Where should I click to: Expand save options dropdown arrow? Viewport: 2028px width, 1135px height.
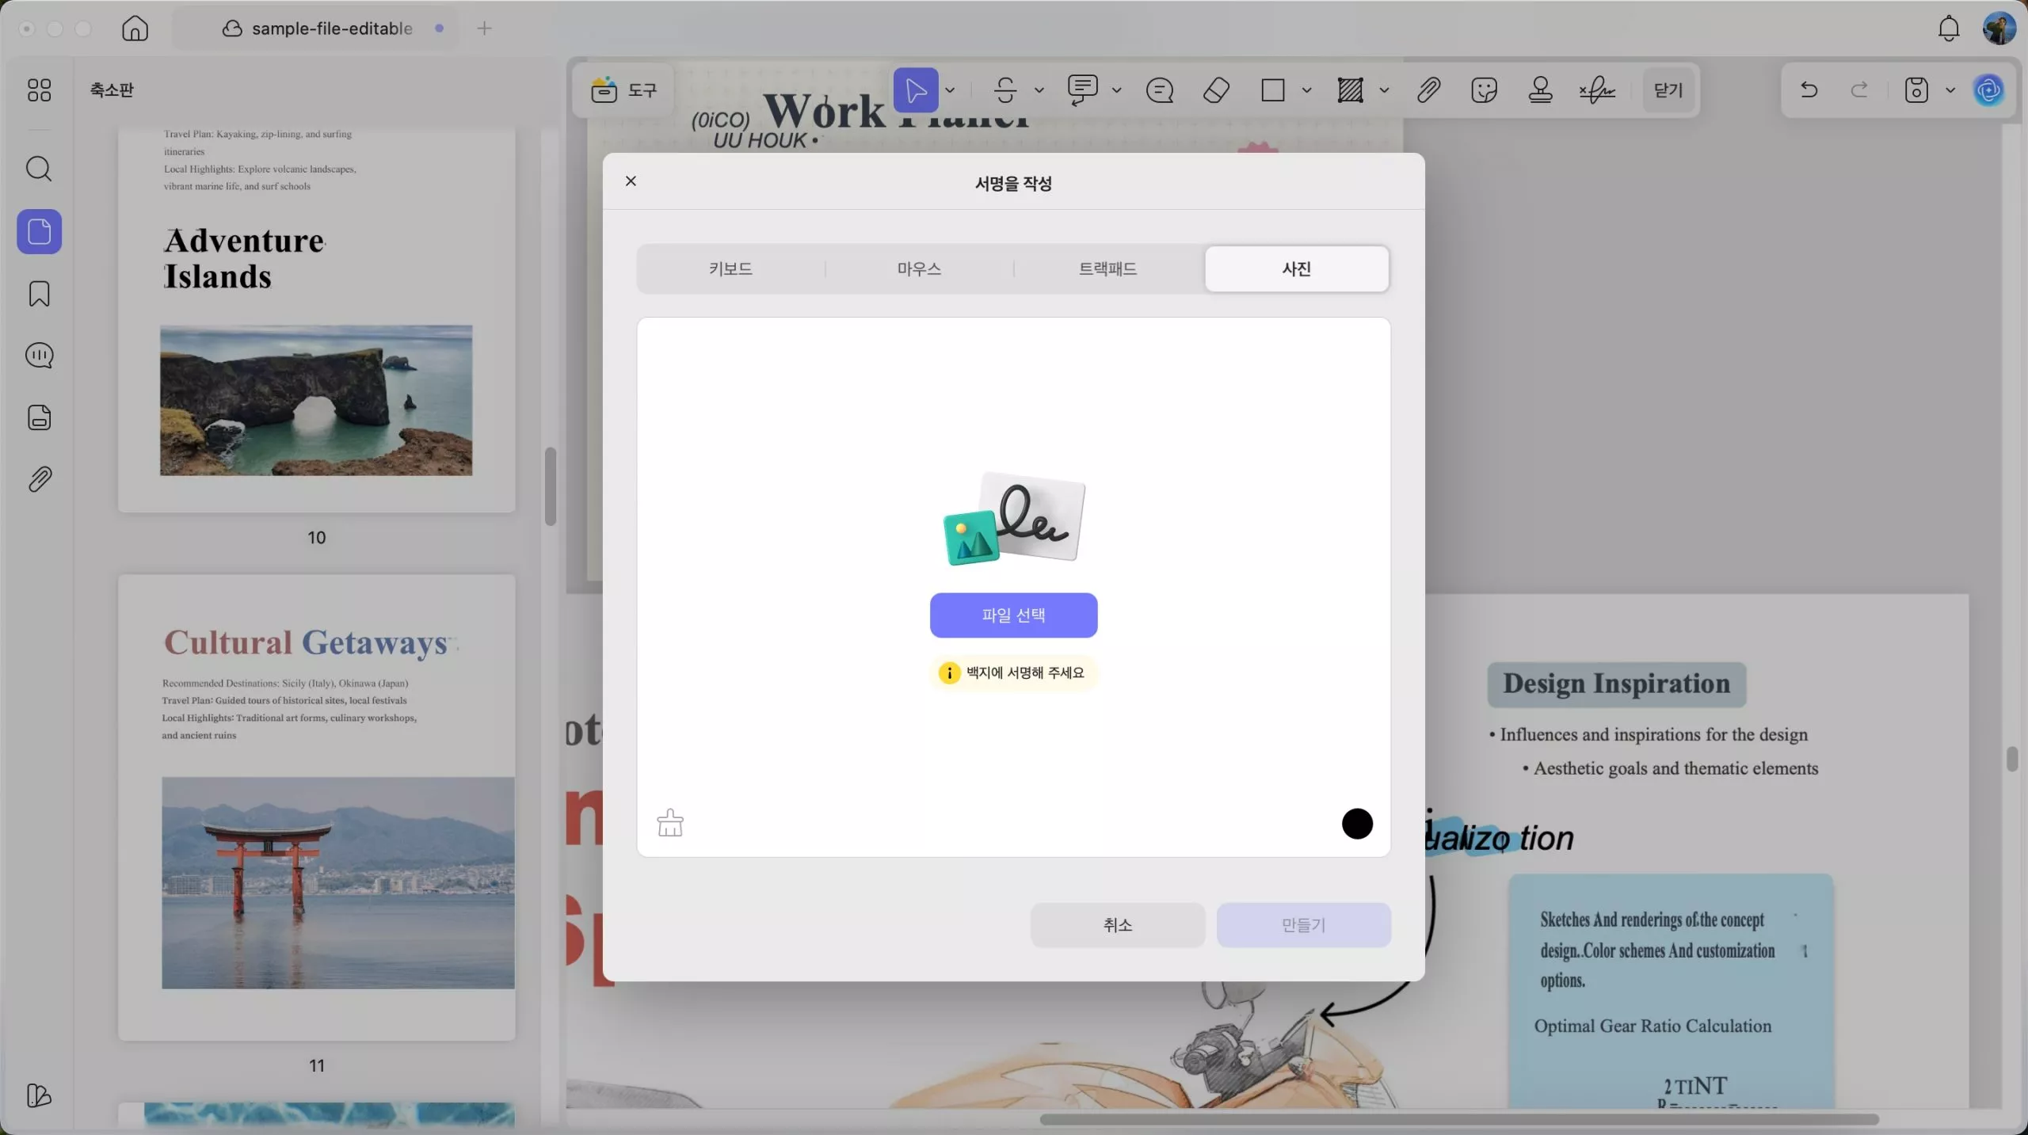click(x=1950, y=90)
